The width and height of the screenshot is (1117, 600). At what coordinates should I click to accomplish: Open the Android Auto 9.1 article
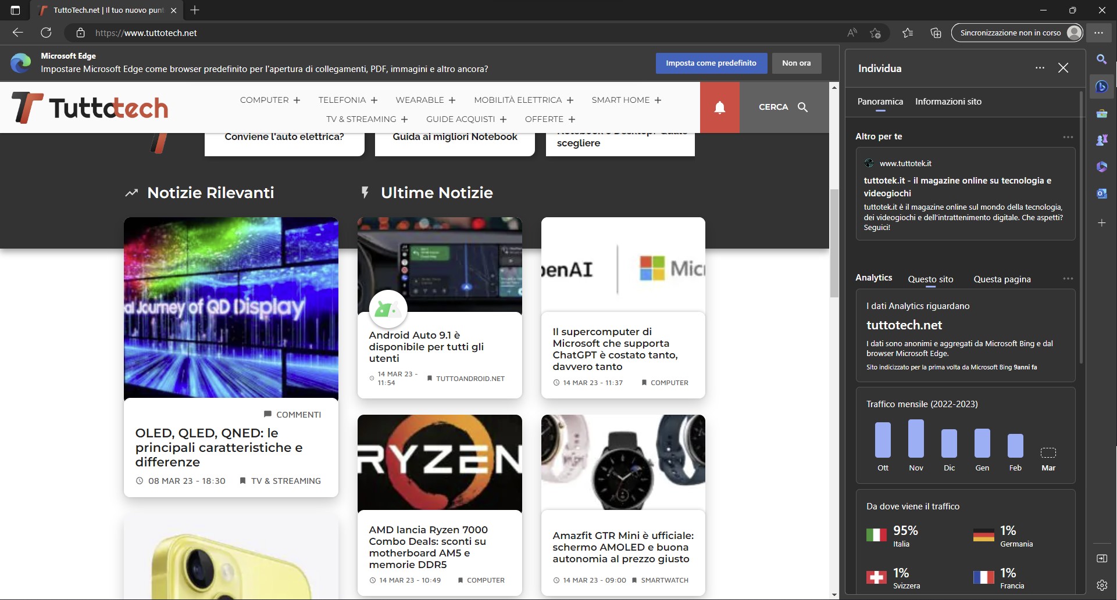click(426, 347)
